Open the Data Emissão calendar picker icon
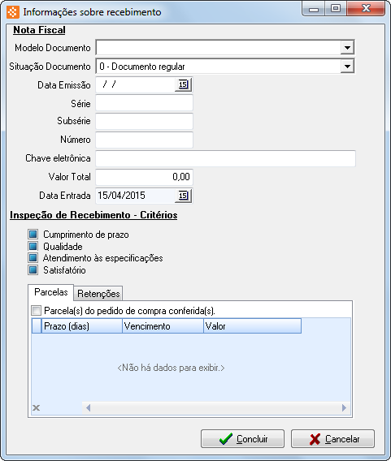 183,84
